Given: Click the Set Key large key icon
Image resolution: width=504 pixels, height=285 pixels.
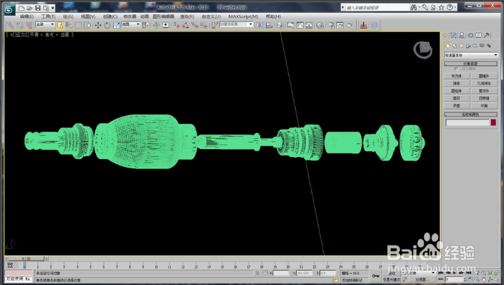Looking at the screenshot, I should tap(376, 276).
